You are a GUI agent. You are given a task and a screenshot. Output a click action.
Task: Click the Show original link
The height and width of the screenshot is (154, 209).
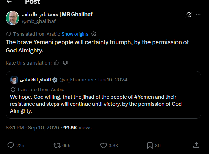[75, 34]
